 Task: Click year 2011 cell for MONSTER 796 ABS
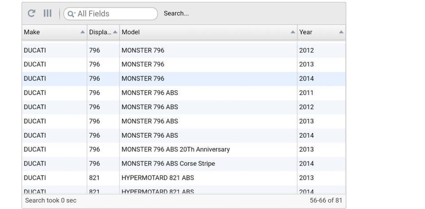coord(306,93)
